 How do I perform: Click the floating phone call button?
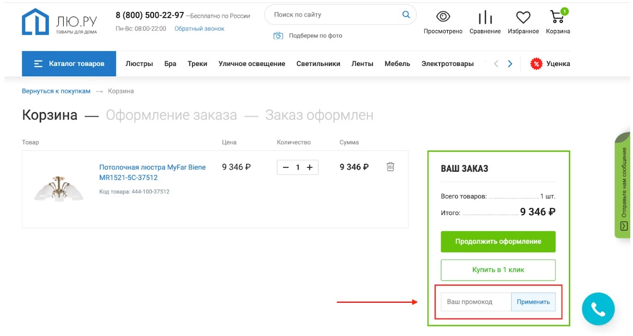pos(598,308)
